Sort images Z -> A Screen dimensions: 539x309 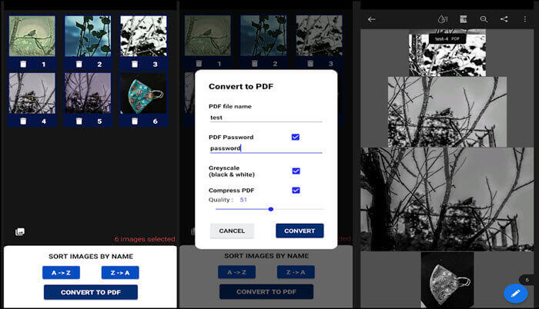[x=120, y=272]
